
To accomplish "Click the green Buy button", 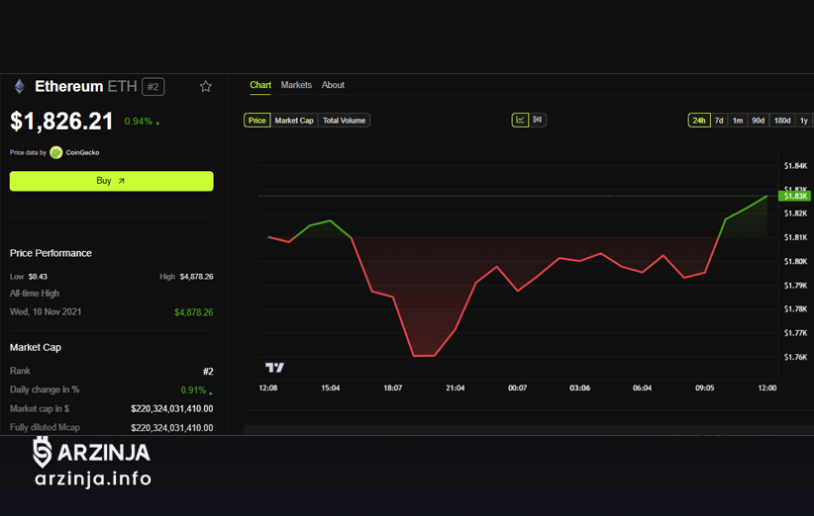I will (111, 181).
